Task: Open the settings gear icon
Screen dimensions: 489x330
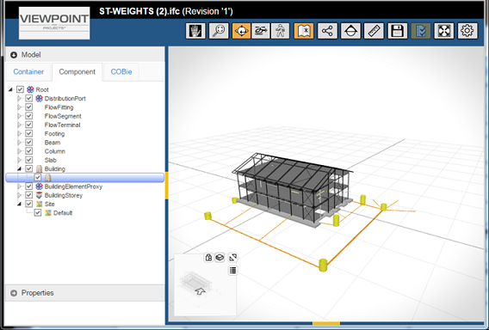Action: tap(467, 31)
